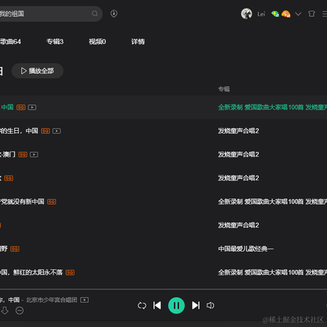The width and height of the screenshot is (327, 327).
Task: Open the user avatar profile
Action: 247,14
